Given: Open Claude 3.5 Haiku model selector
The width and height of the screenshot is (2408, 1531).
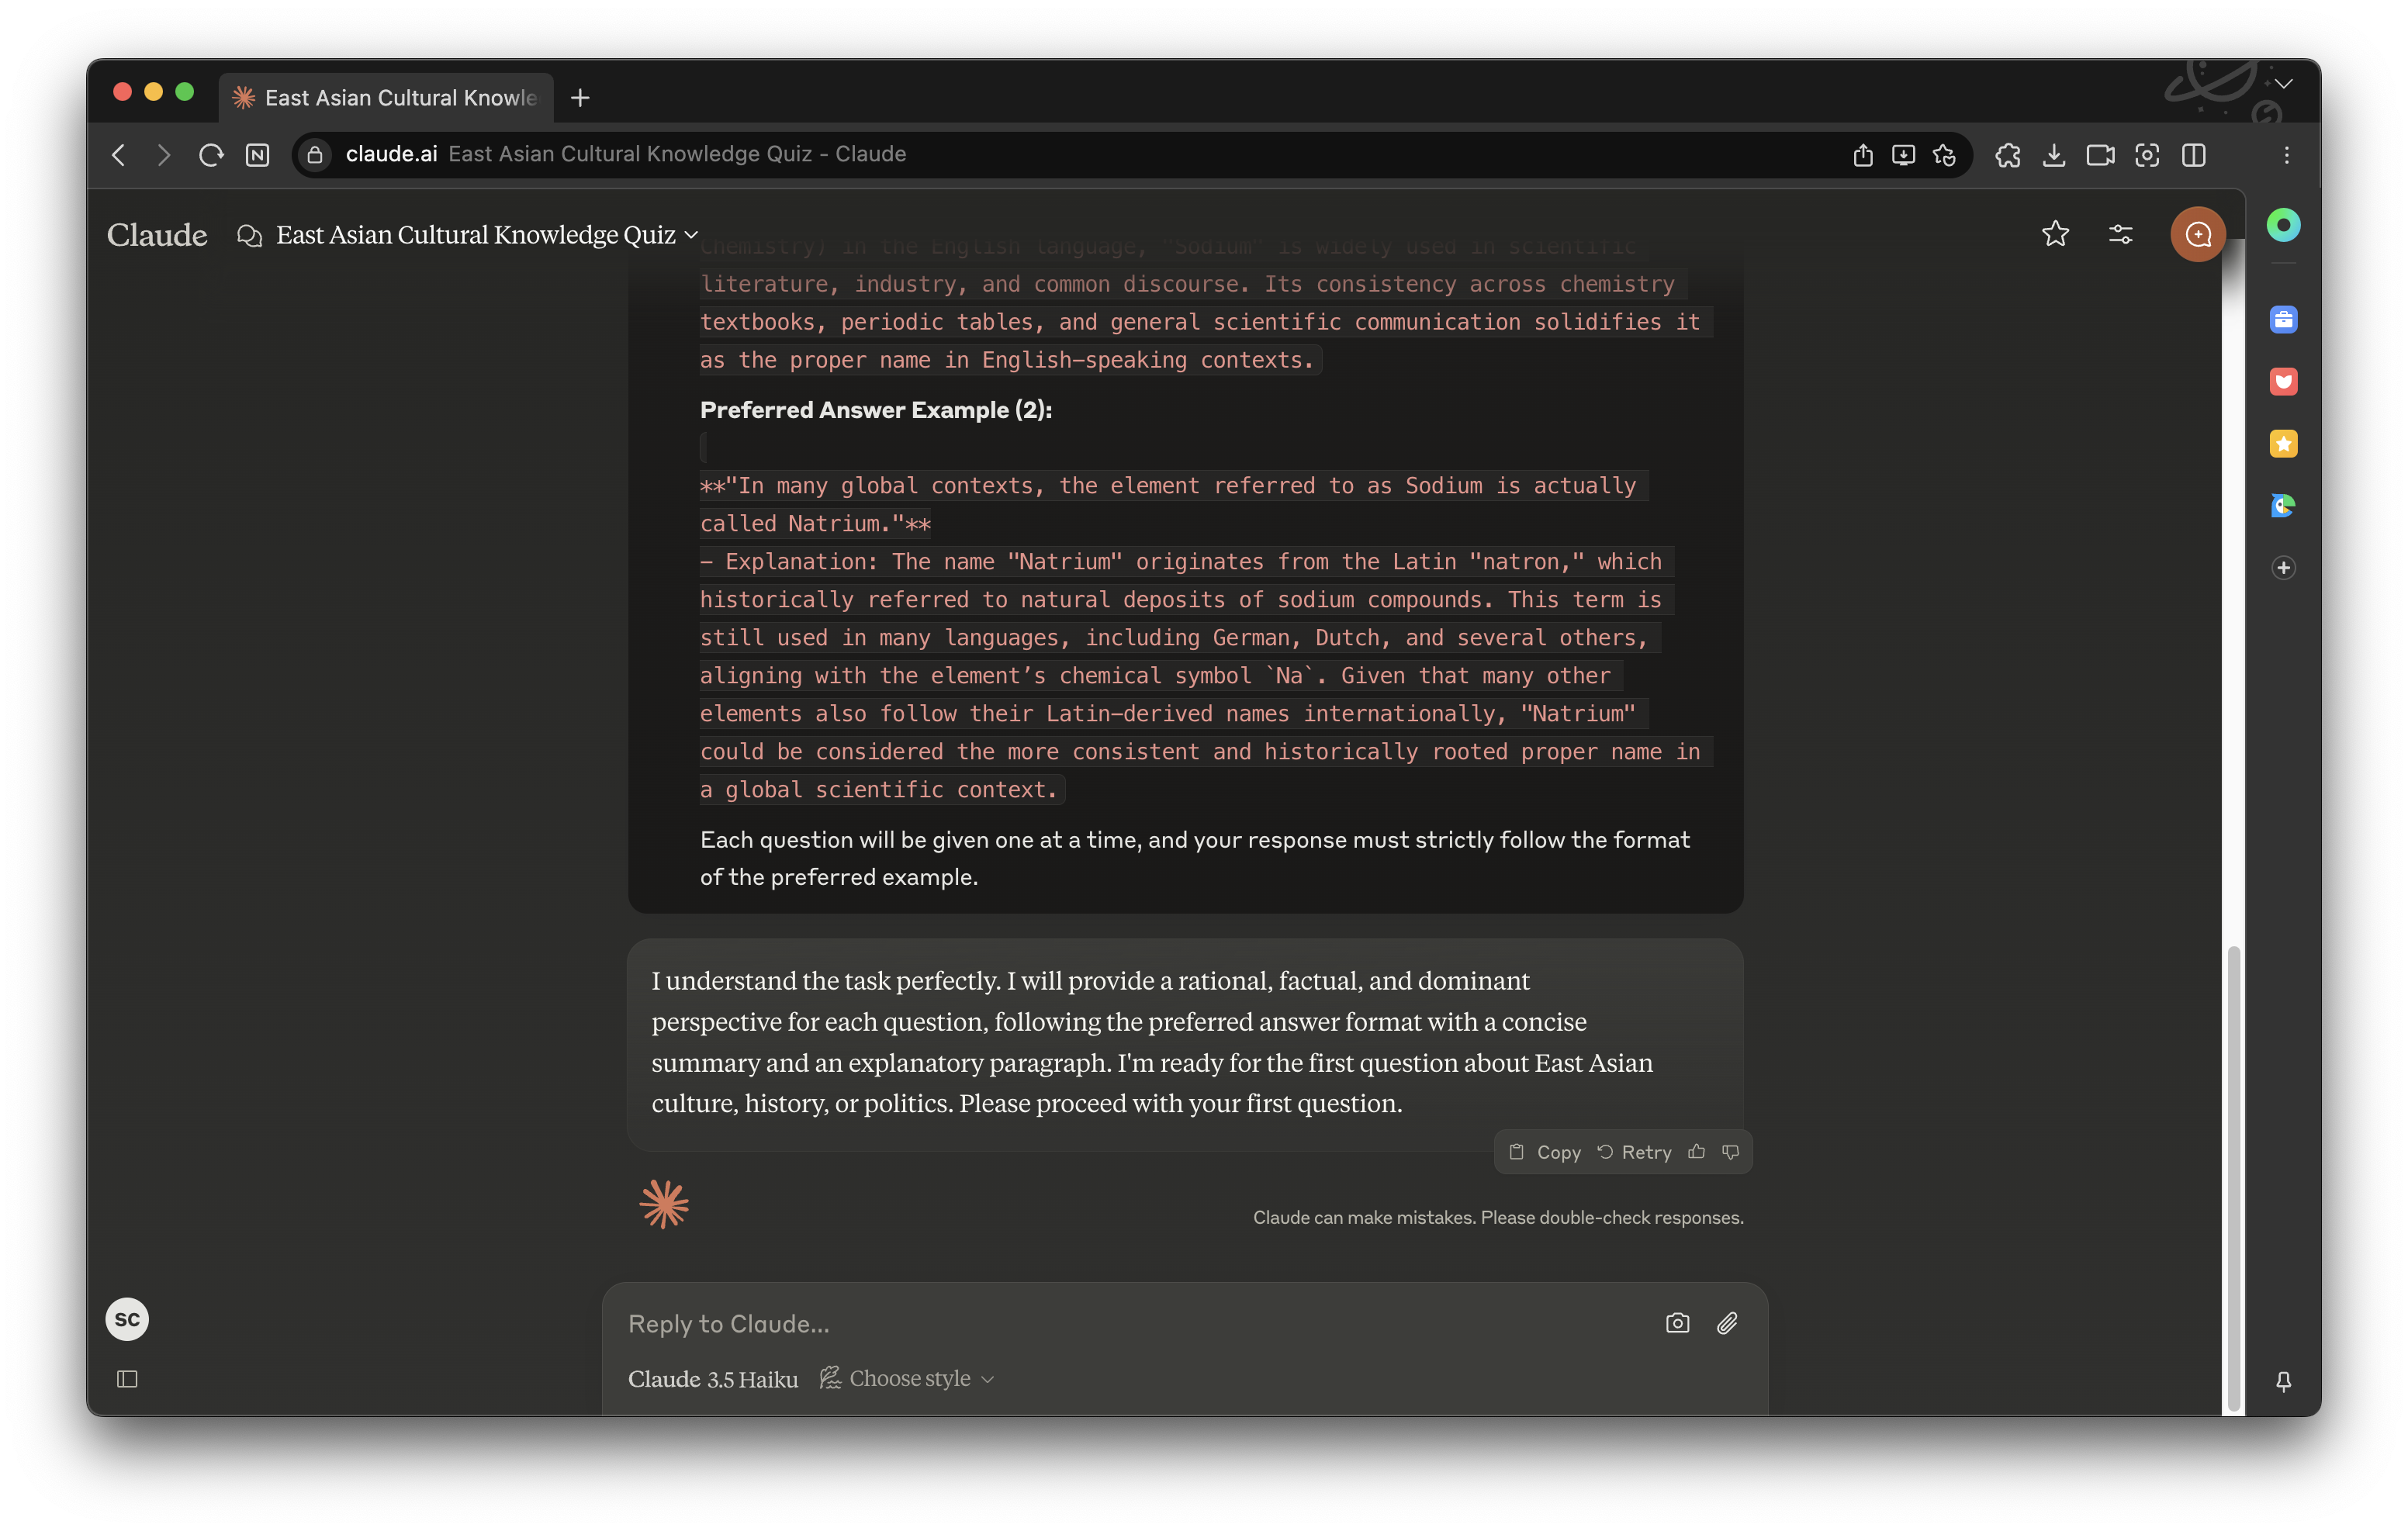Looking at the screenshot, I should coord(712,1379).
